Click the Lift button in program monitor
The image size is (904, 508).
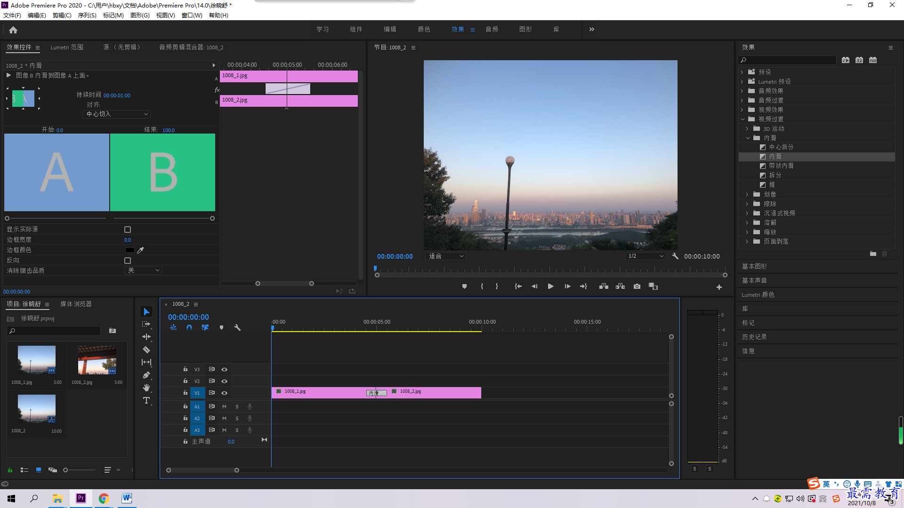pyautogui.click(x=604, y=286)
